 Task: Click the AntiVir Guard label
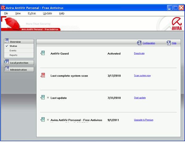[60, 53]
